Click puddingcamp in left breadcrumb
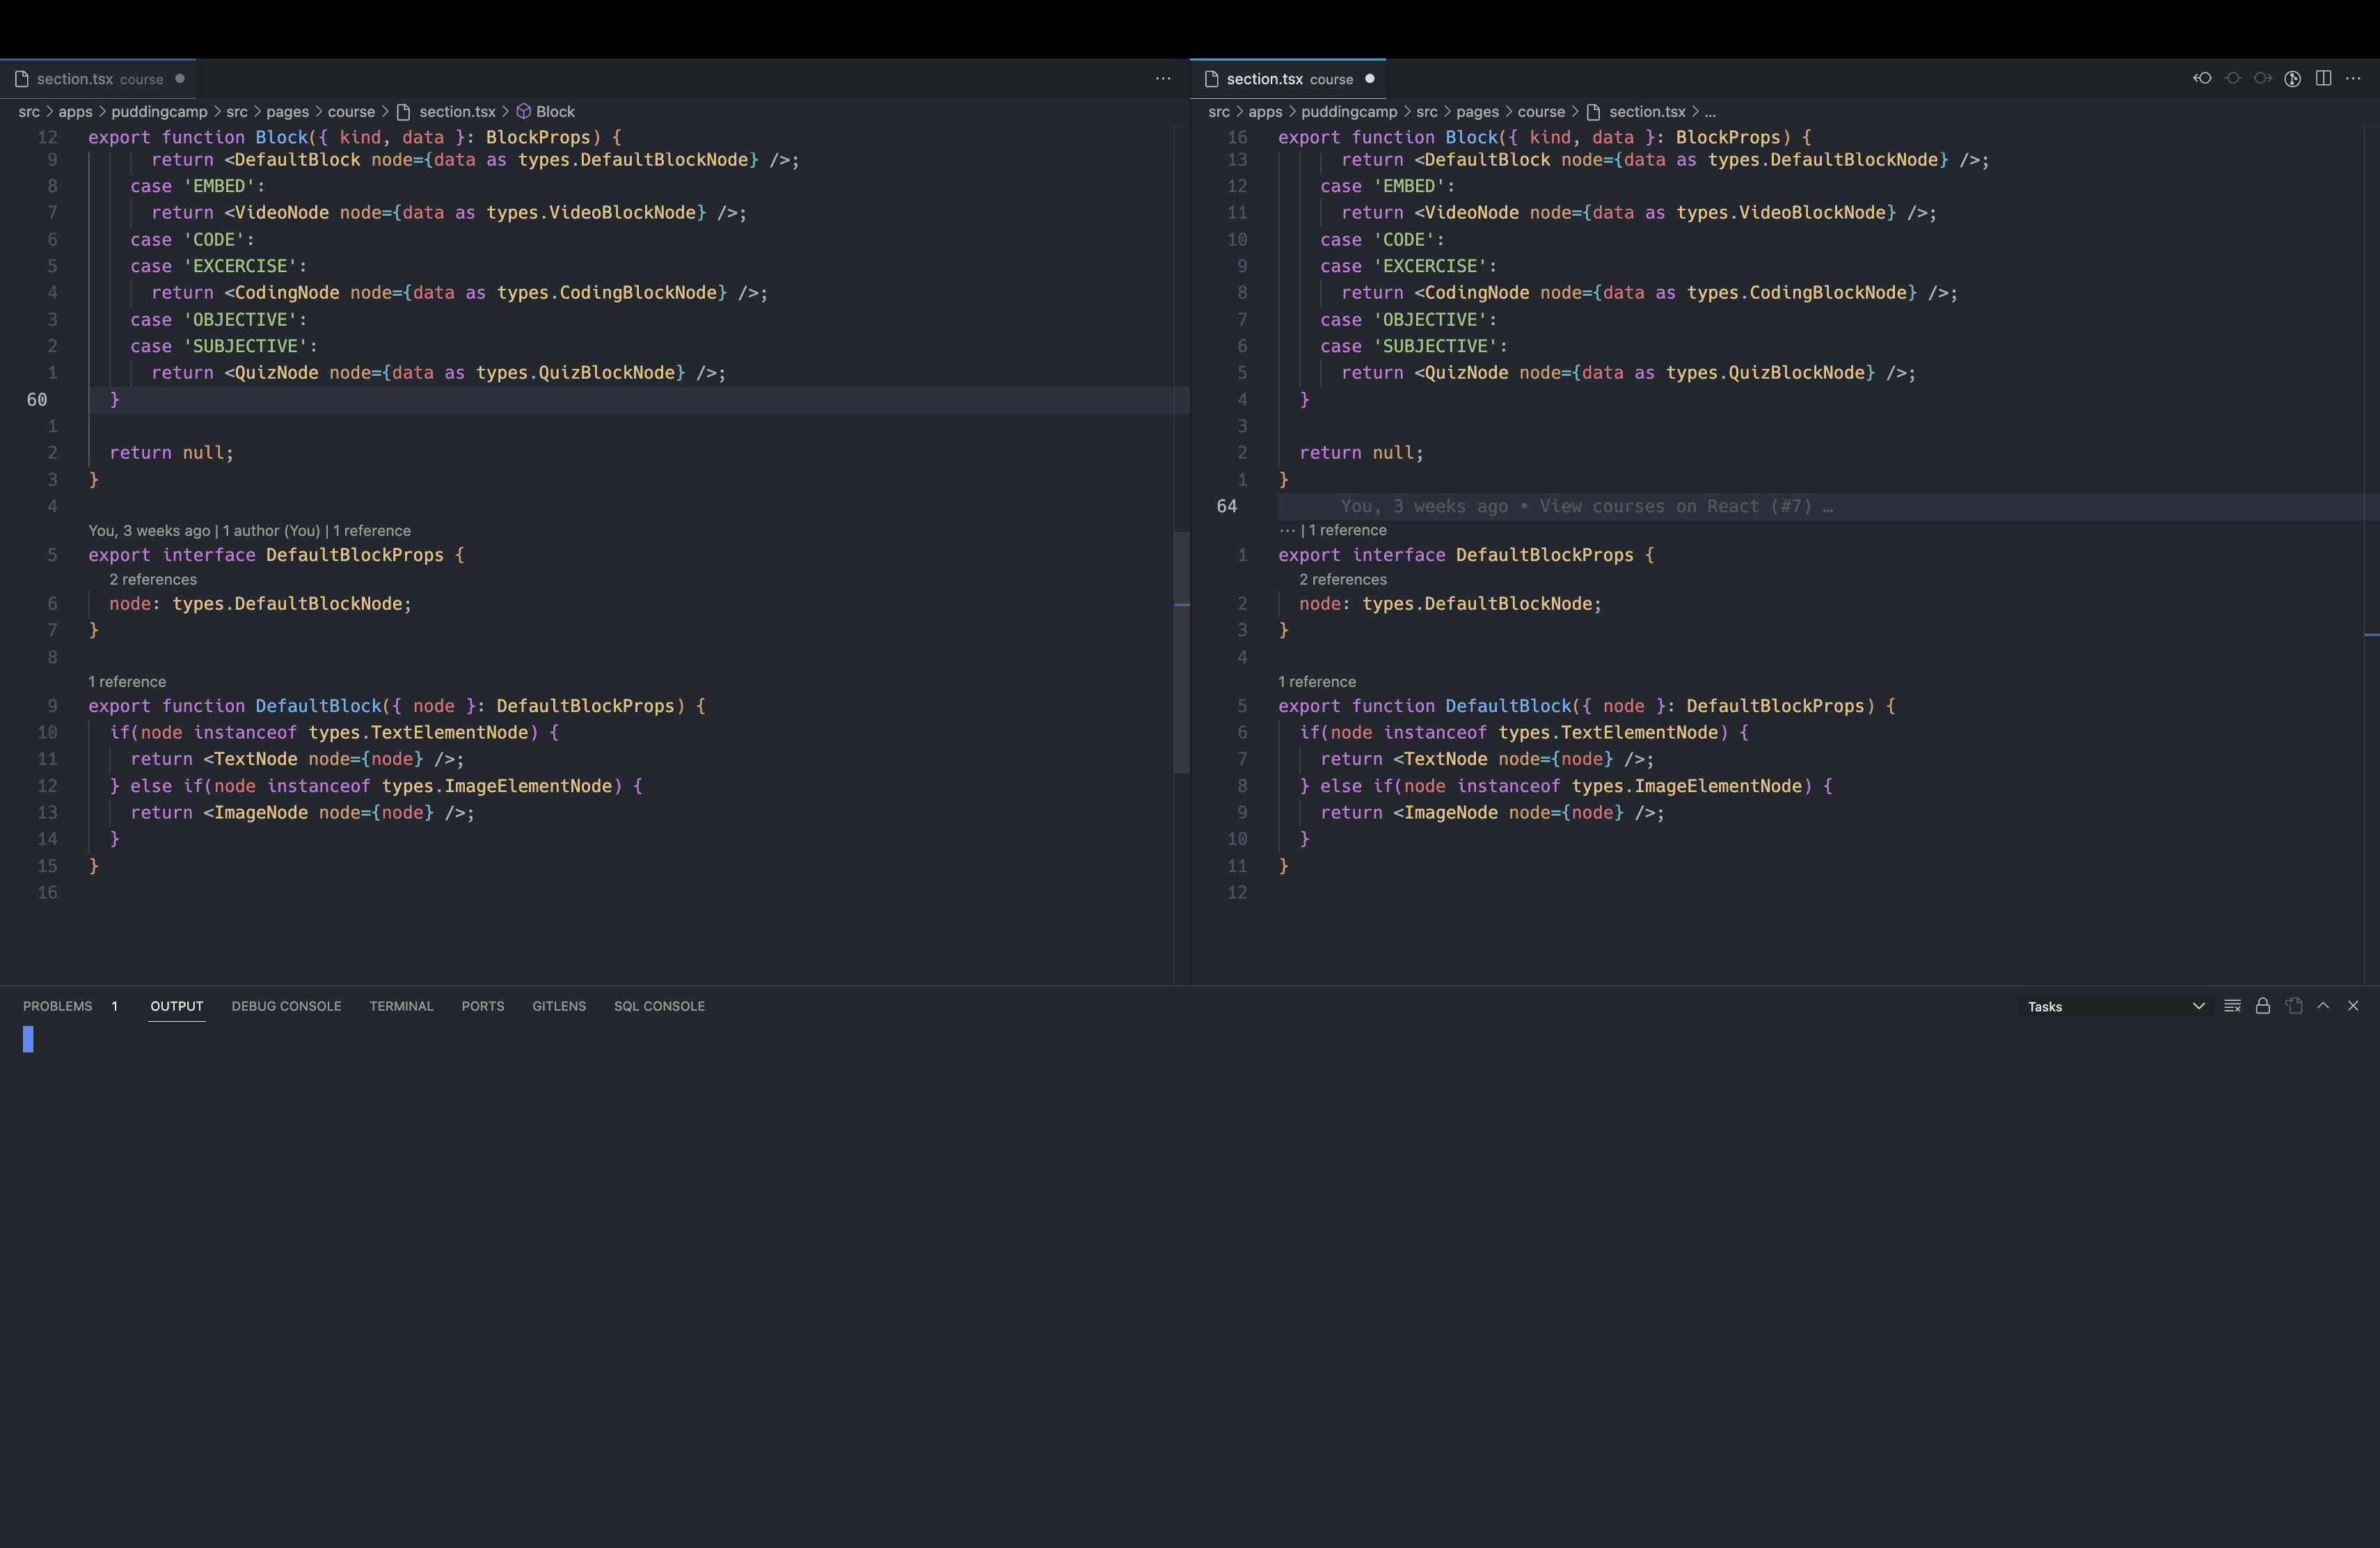Image resolution: width=2380 pixels, height=1548 pixels. (x=159, y=111)
